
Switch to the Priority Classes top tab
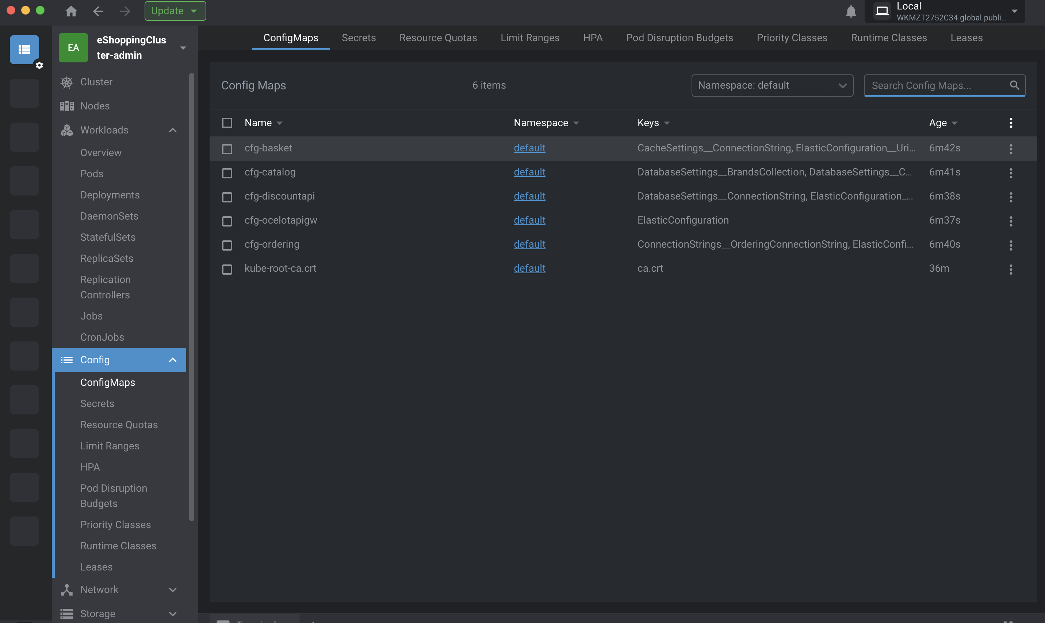pyautogui.click(x=792, y=38)
